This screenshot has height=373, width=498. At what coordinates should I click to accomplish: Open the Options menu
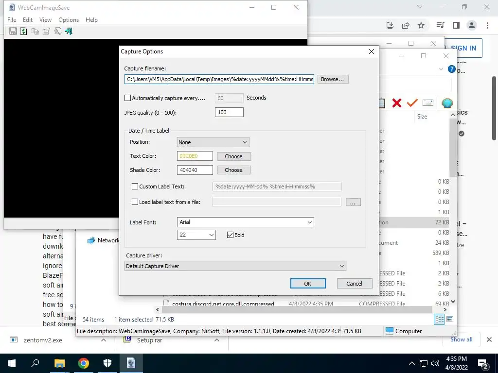69,19
